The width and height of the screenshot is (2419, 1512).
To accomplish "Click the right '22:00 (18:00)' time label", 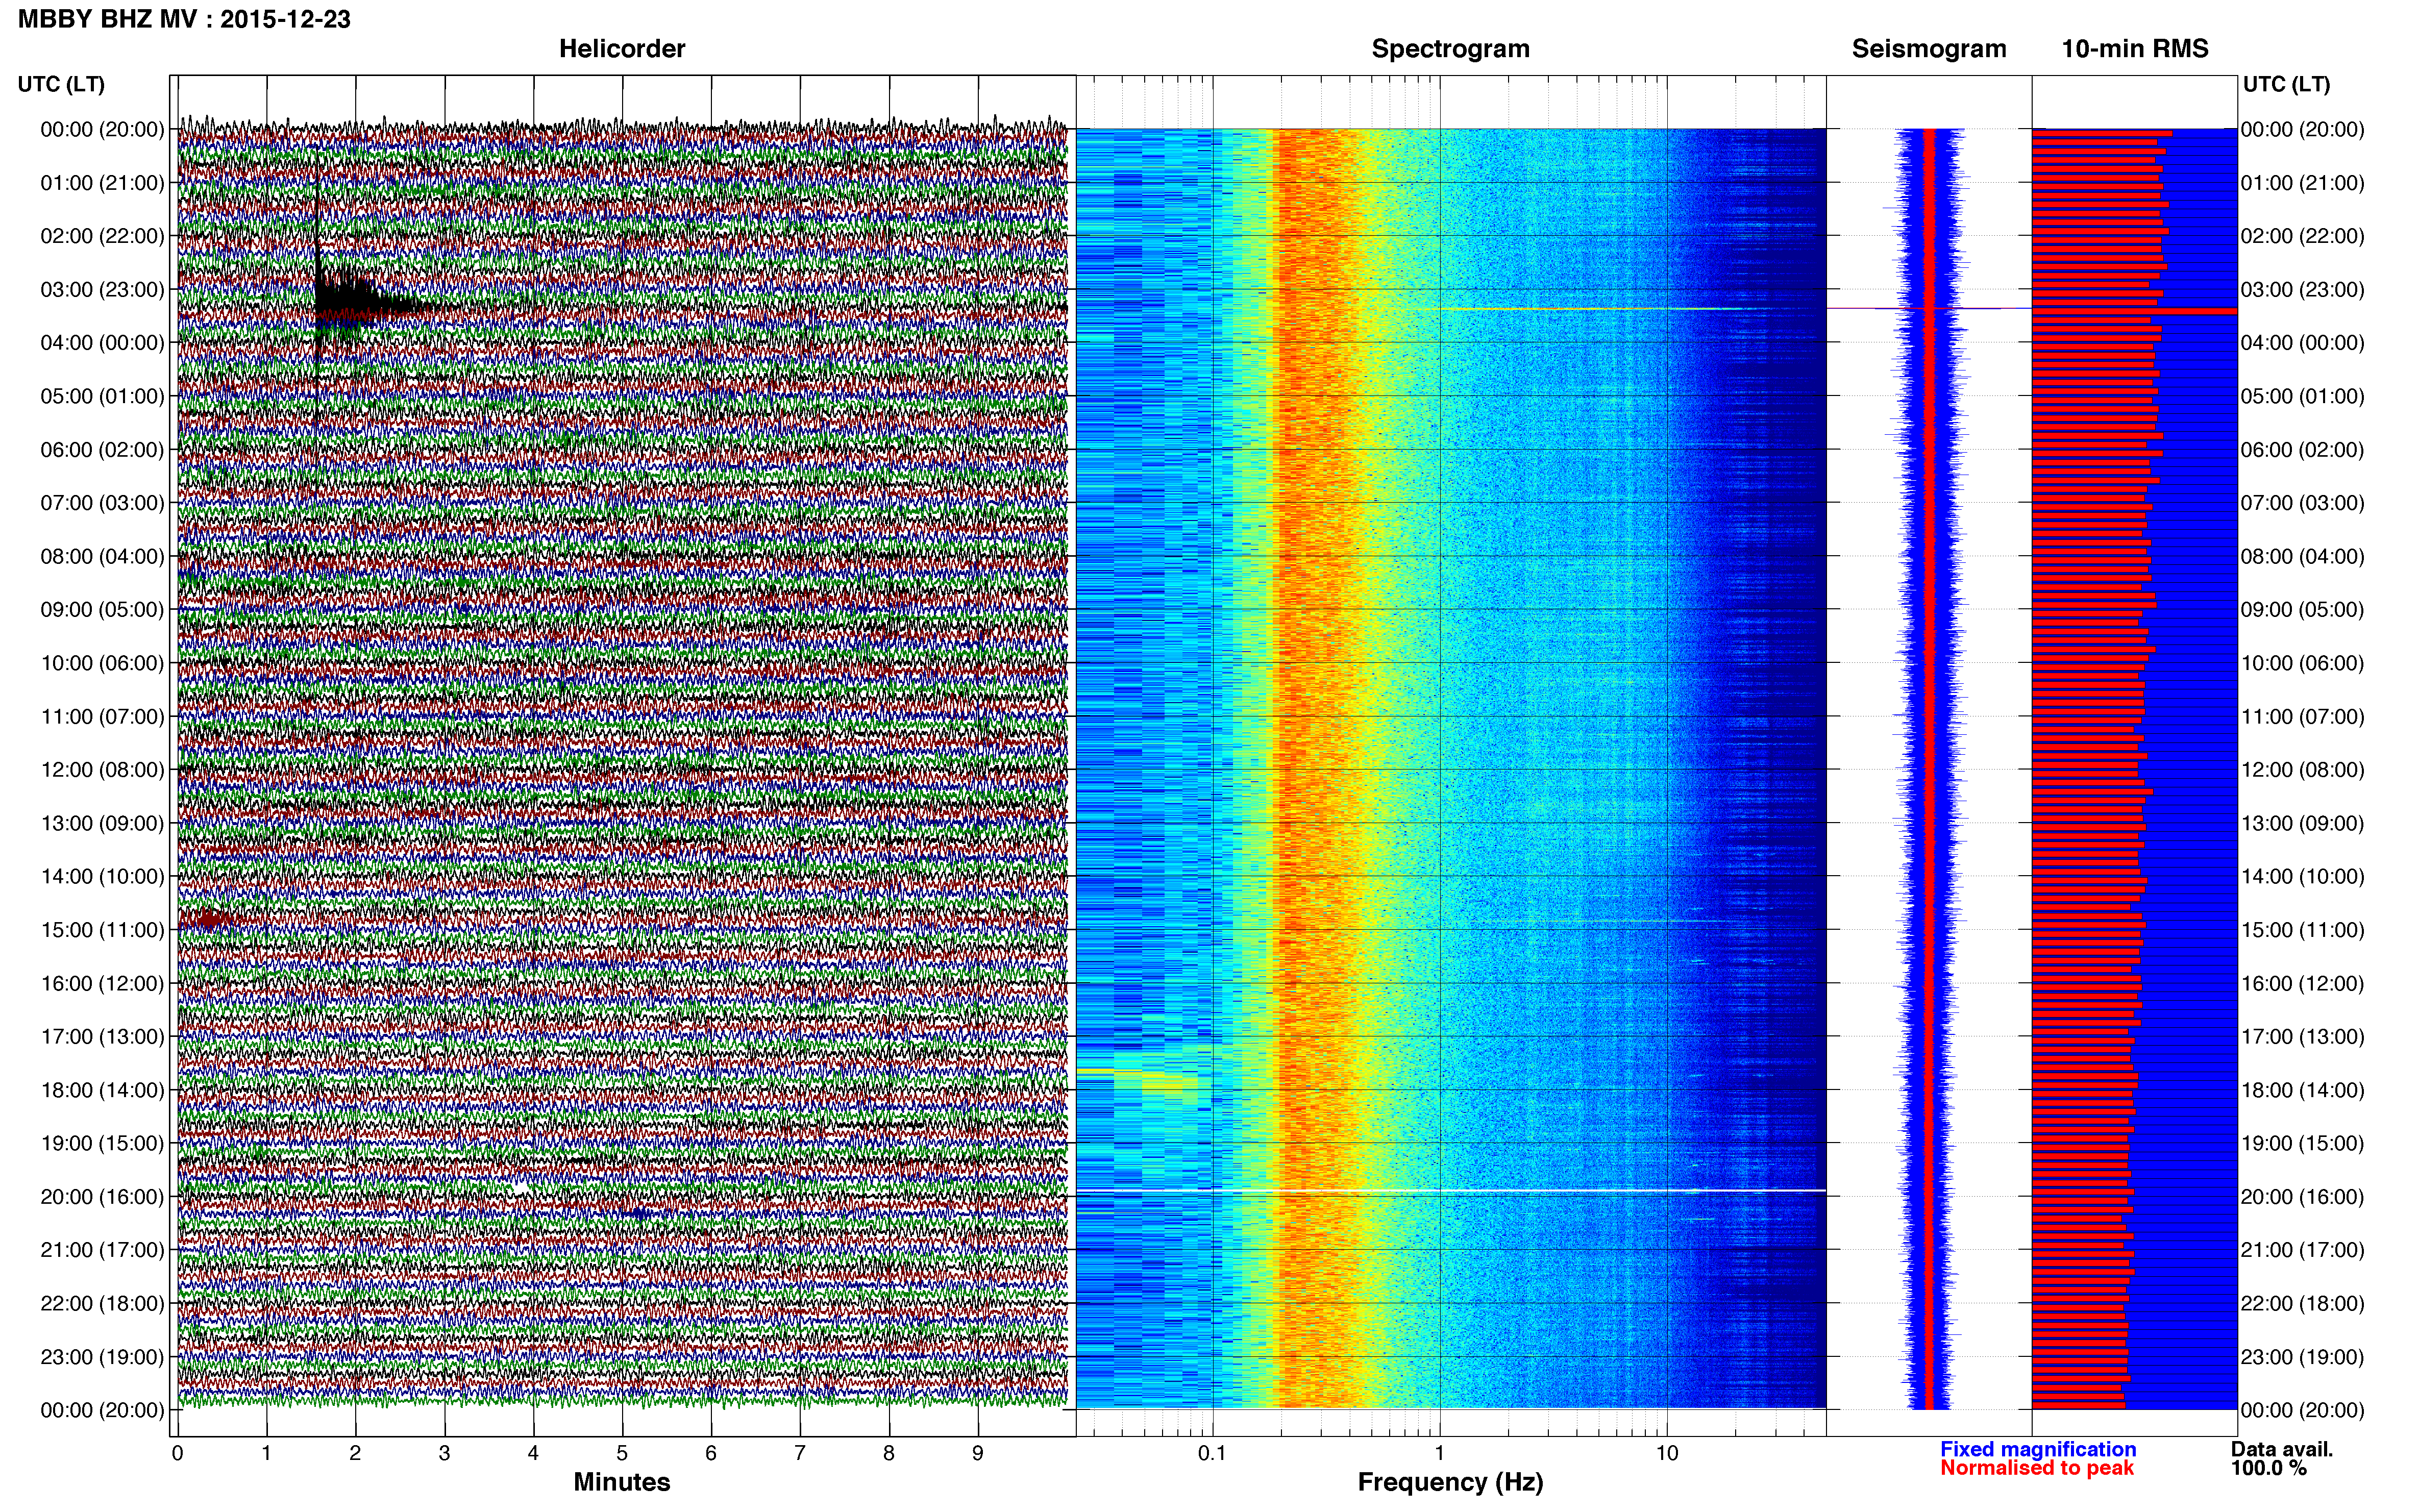I will coord(2302,1304).
